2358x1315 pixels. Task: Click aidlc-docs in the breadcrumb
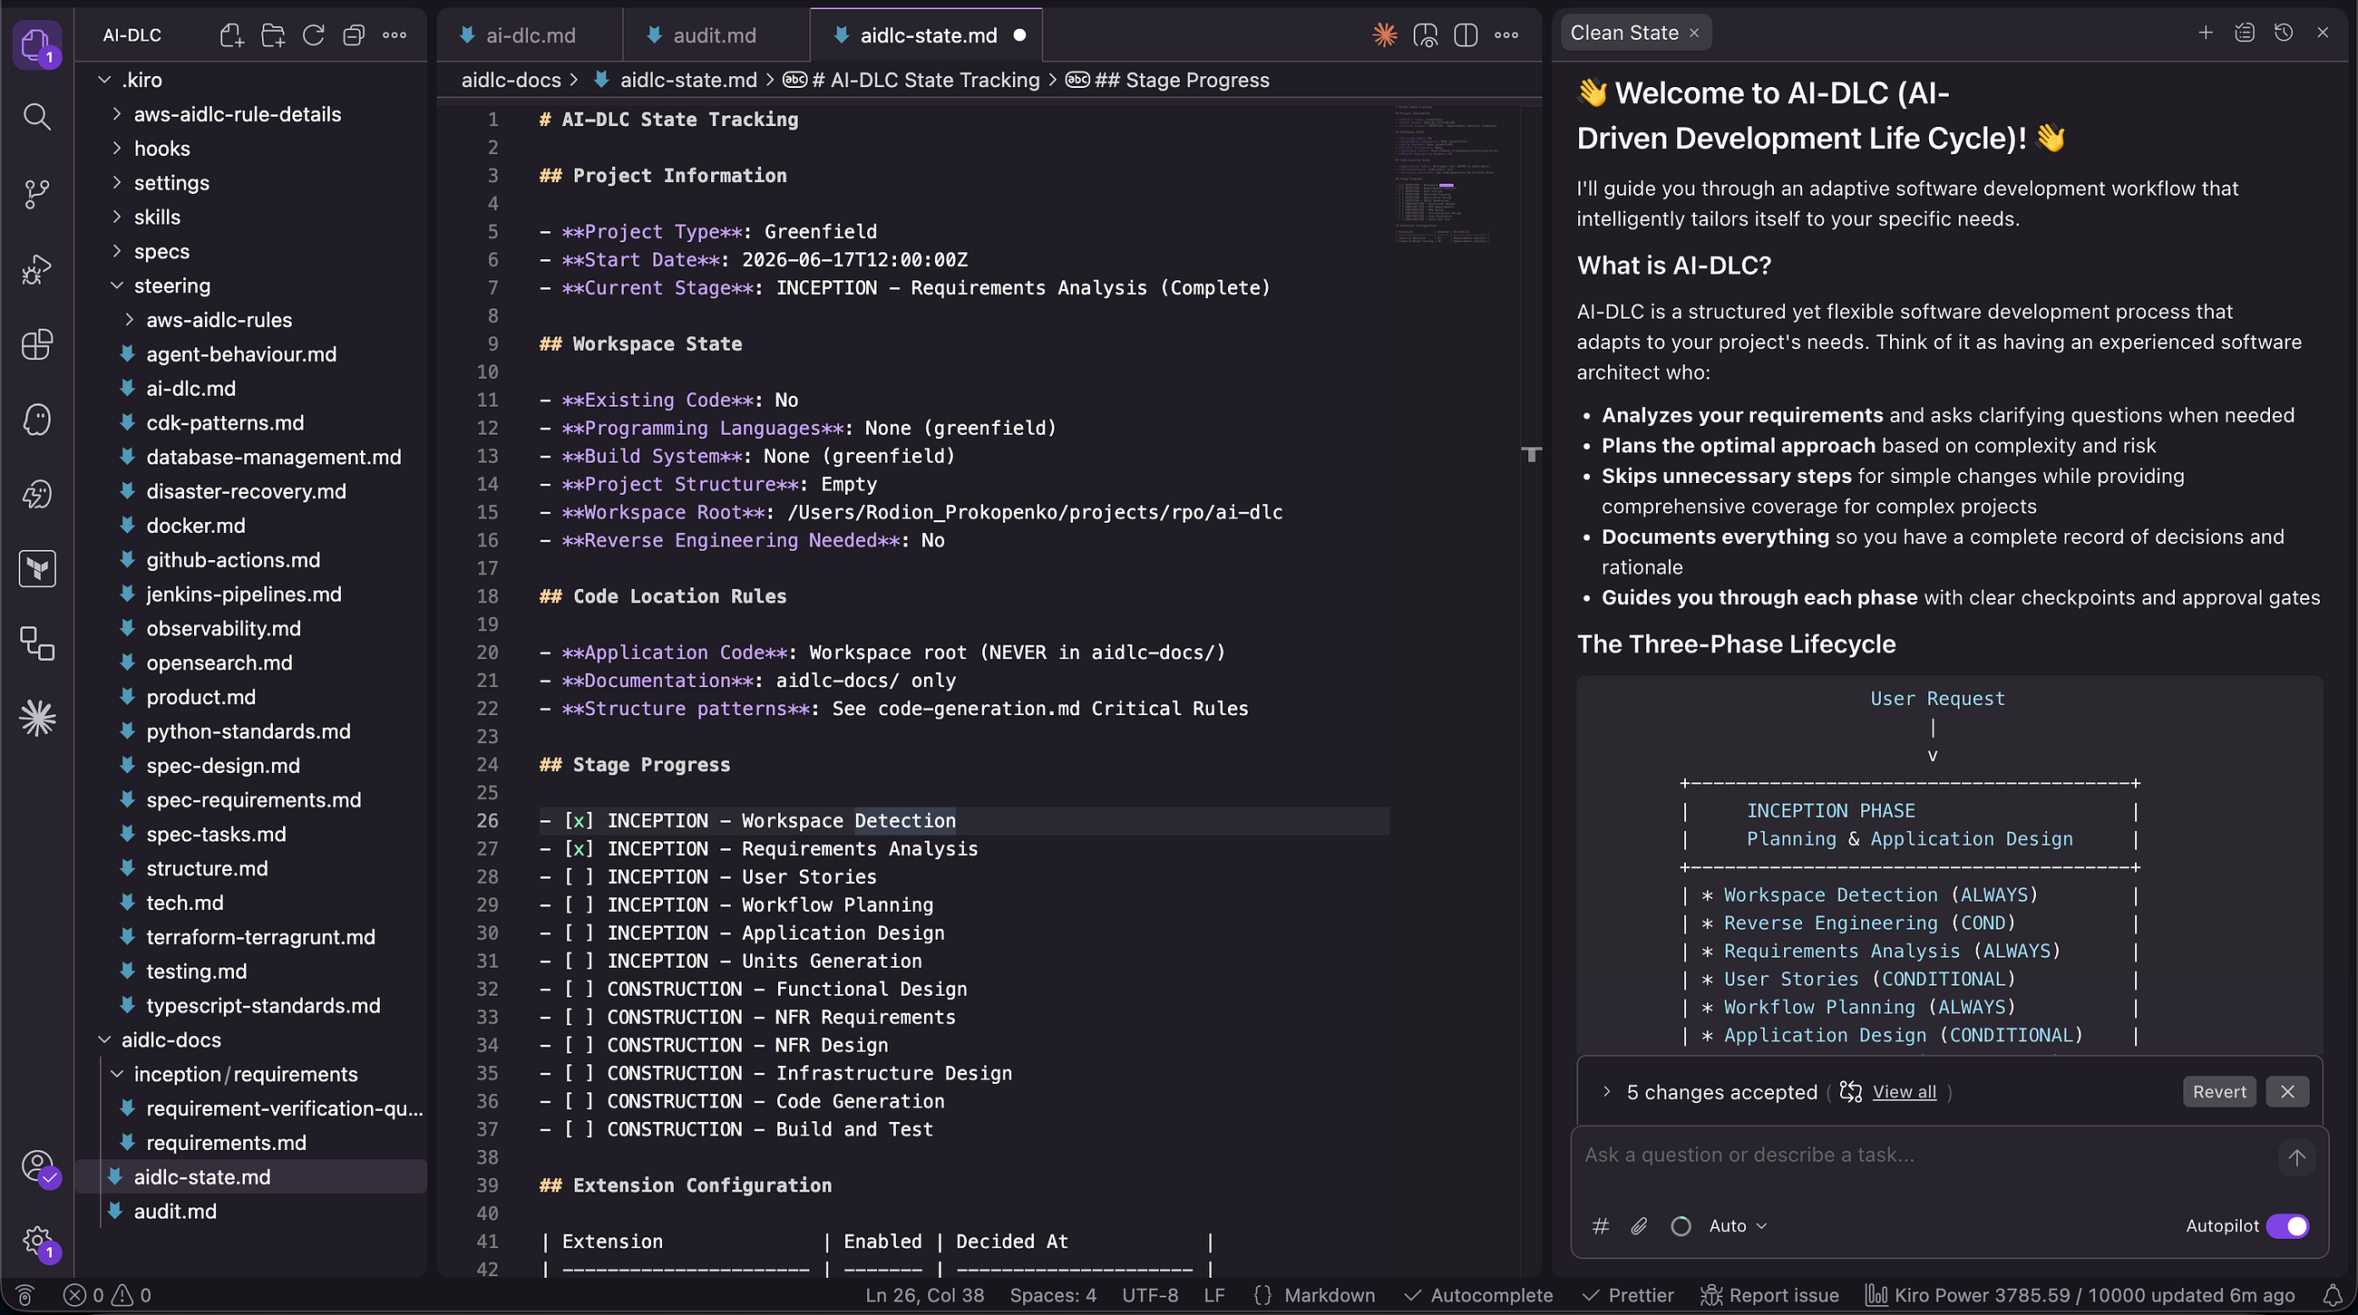(x=511, y=81)
